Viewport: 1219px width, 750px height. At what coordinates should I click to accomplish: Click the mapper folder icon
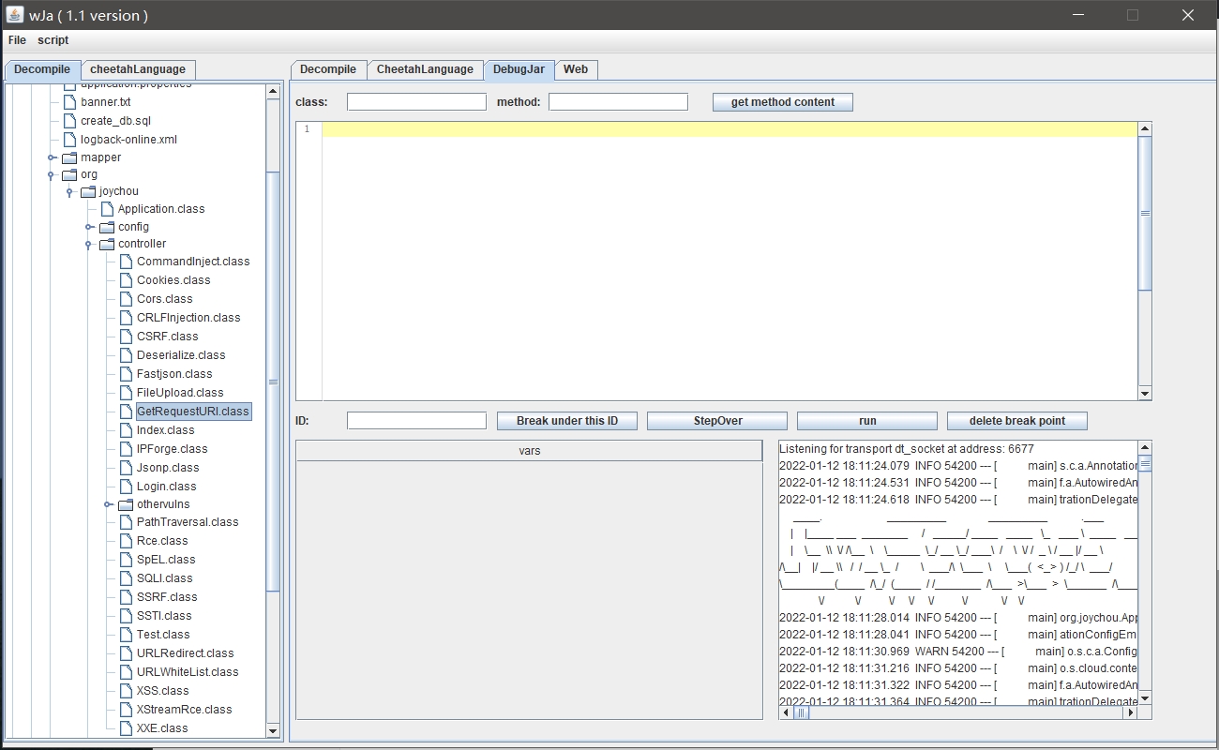click(x=69, y=157)
